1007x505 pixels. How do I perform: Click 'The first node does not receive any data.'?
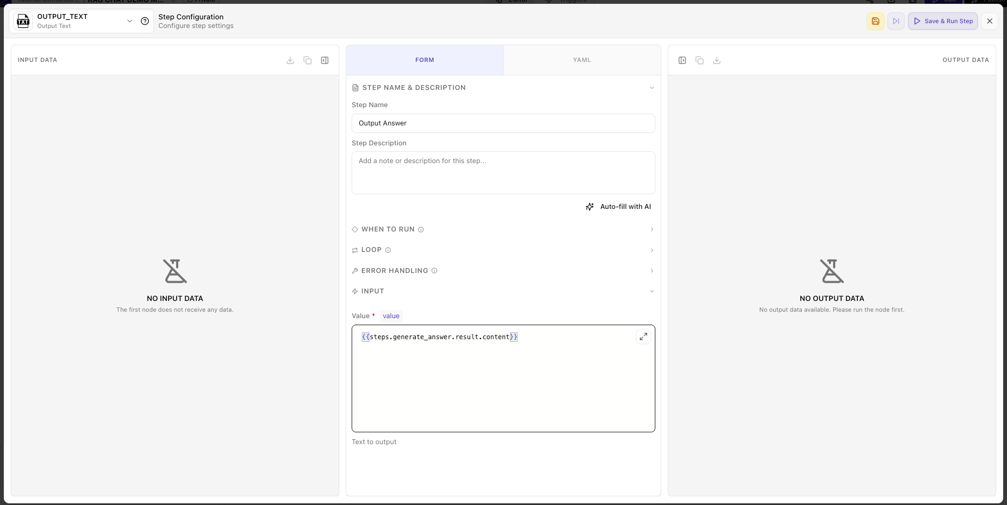[x=175, y=310]
